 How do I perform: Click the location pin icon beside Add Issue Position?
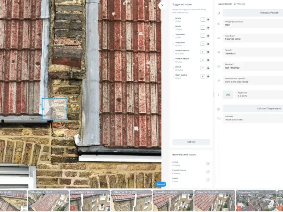coord(219,13)
